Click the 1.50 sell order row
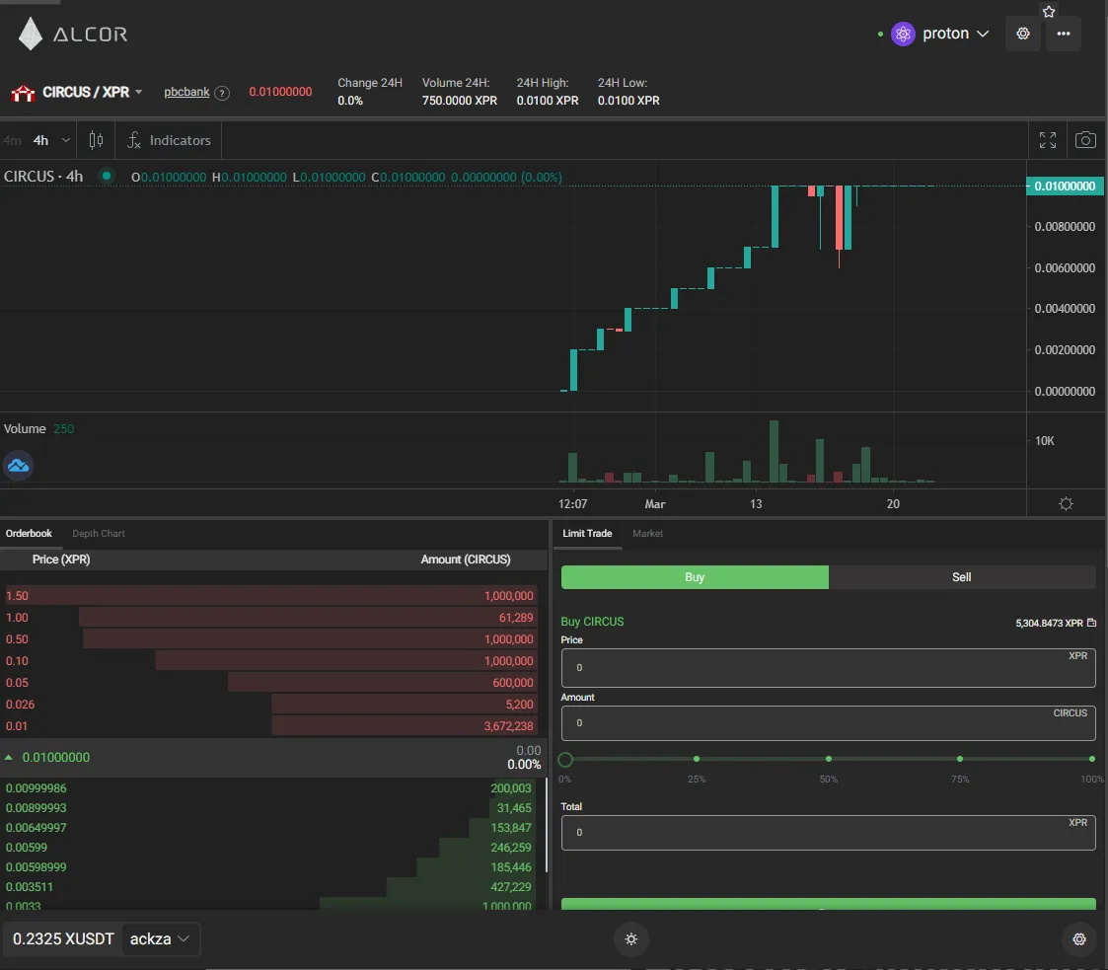Screen dimensions: 1108x970 269,596
